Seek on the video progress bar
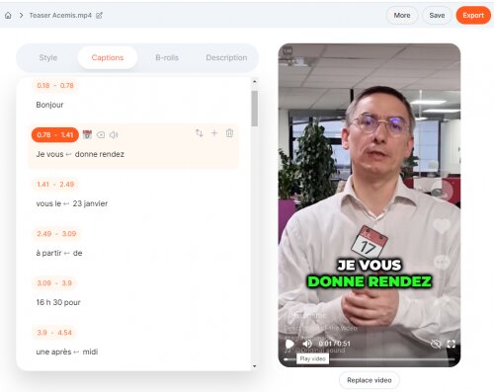This screenshot has width=494, height=392. tap(370, 359)
